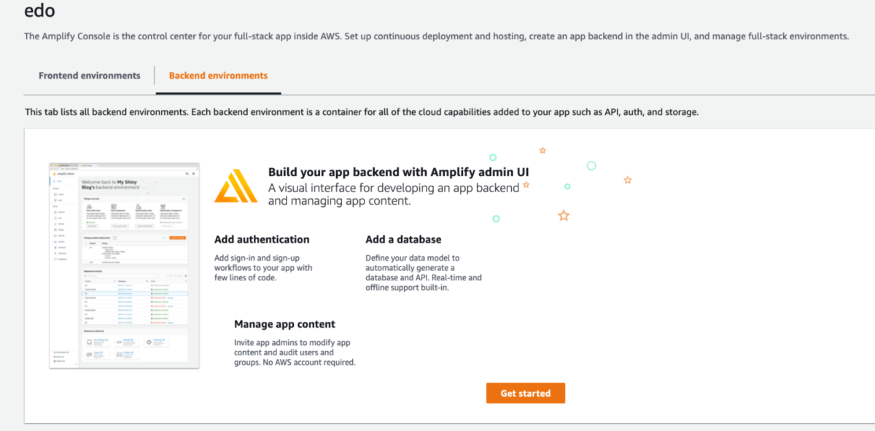Click the "Invite app admins" description text

coord(295,352)
